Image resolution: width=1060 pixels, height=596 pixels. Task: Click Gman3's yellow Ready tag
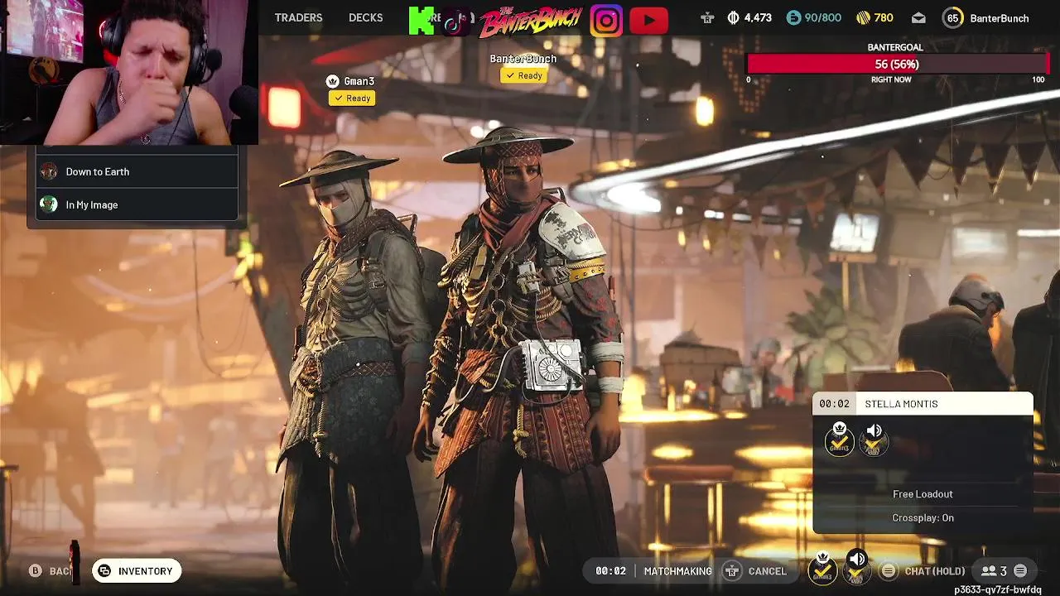tap(352, 98)
